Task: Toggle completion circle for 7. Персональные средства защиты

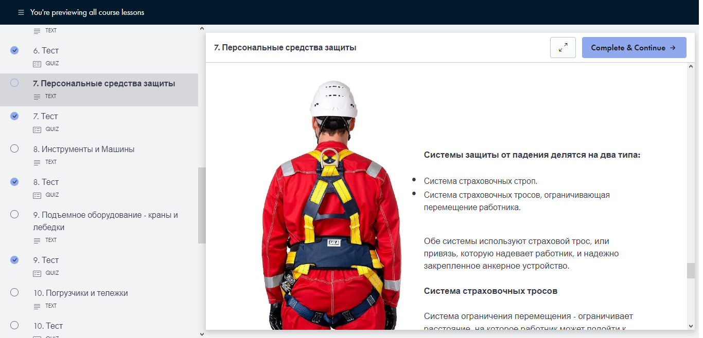Action: (x=14, y=83)
